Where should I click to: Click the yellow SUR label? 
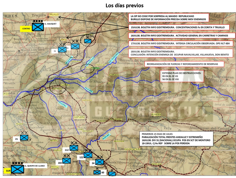[8, 171]
